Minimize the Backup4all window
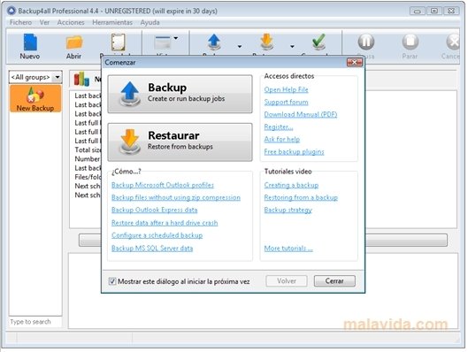 (418, 11)
